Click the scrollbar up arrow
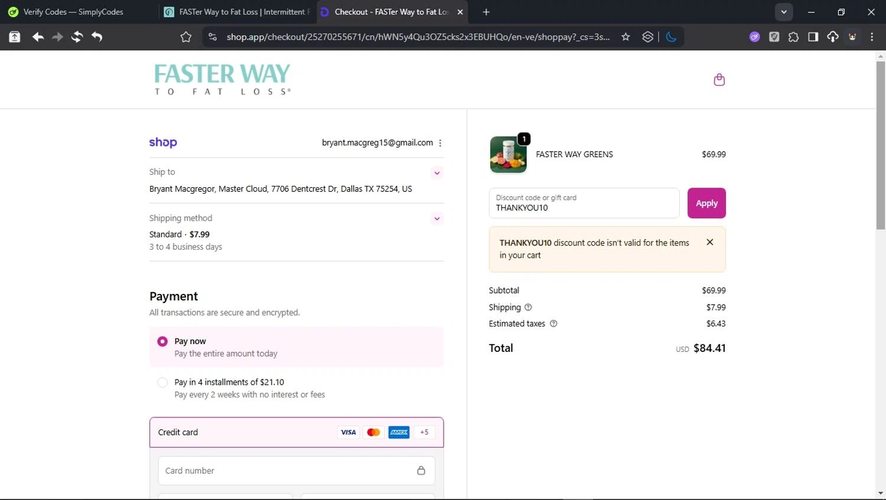886x500 pixels. pos(881,57)
